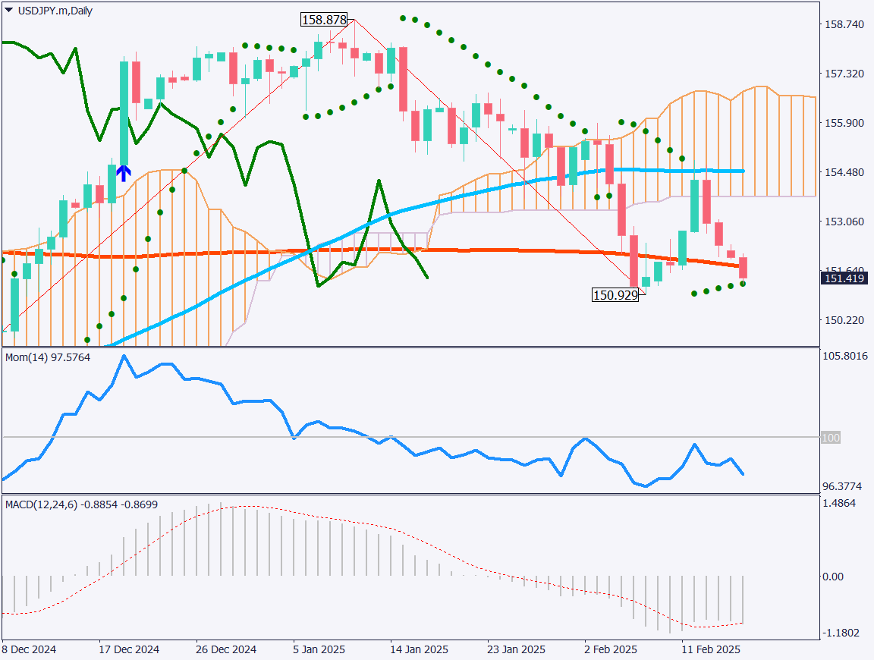Toggle selection on the rightmost red candle
This screenshot has width=874, height=660.
coord(742,266)
